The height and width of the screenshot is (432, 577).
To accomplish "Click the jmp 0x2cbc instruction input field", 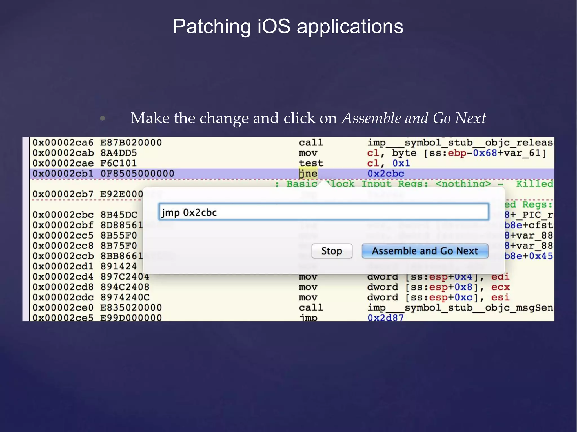I will click(323, 212).
